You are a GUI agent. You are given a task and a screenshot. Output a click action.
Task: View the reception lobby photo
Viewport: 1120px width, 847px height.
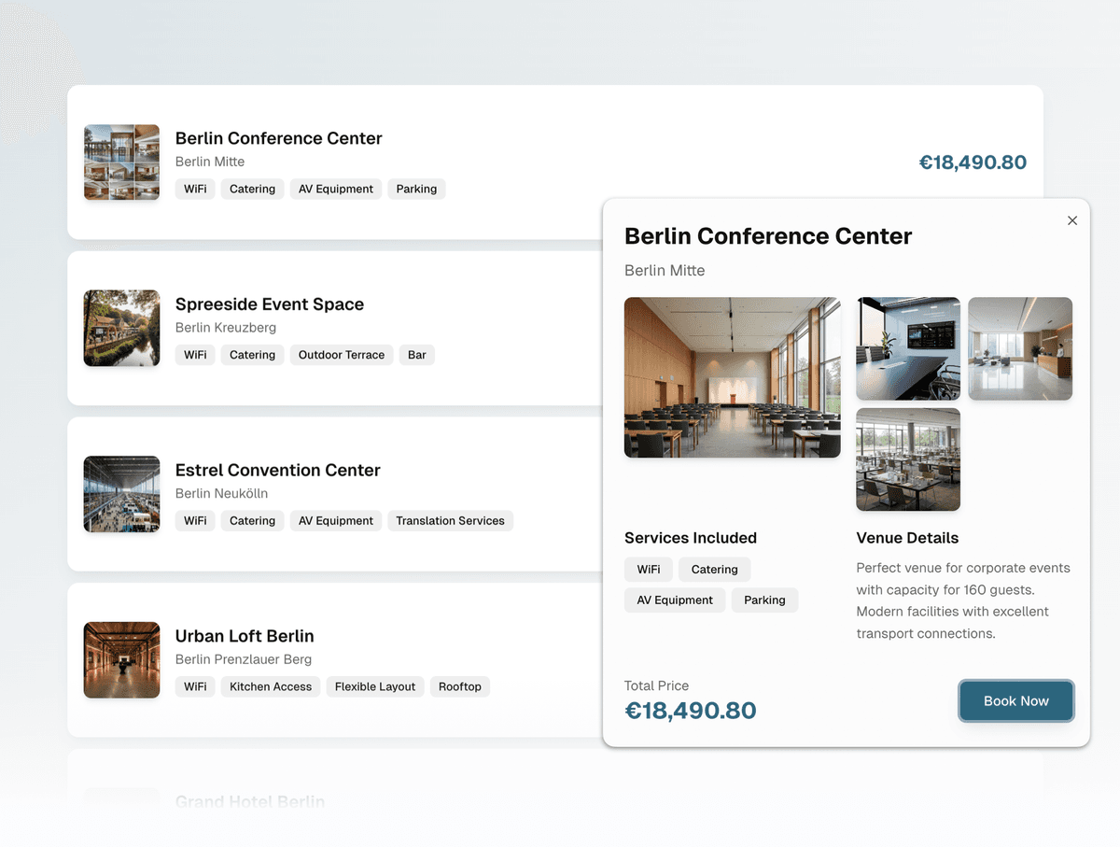point(1019,348)
